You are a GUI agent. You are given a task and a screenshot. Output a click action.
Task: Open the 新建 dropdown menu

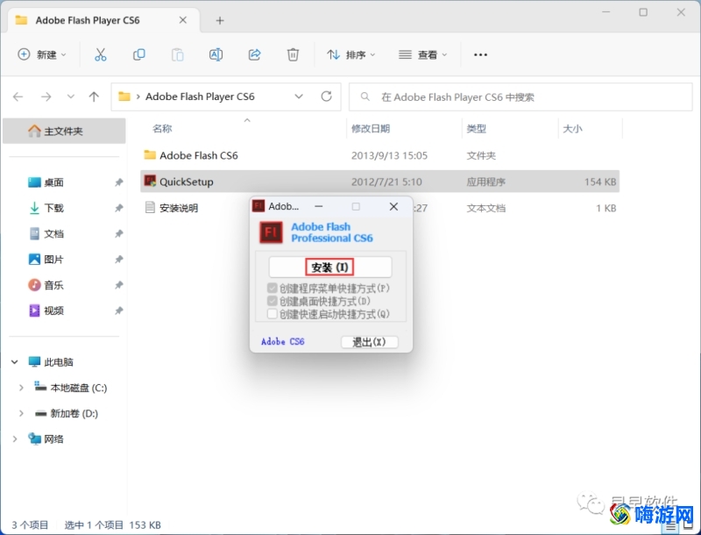pos(41,54)
